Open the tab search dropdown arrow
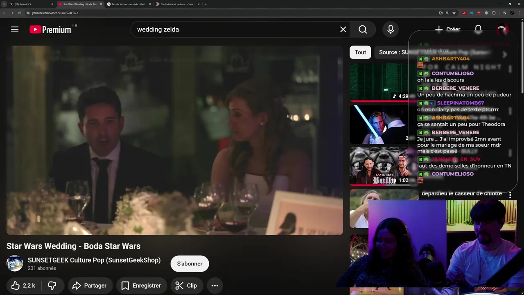Screen dimensions: 524x295 4,4
